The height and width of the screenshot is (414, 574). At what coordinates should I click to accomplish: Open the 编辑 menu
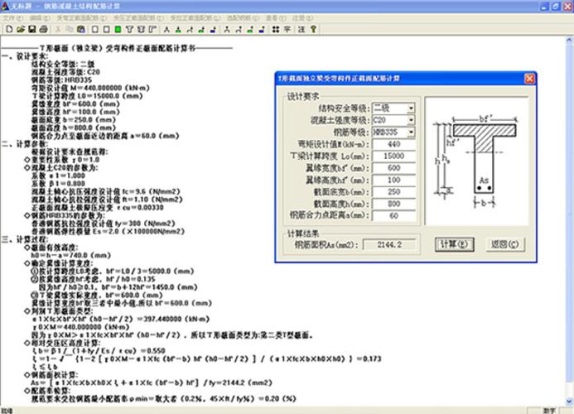coord(40,18)
